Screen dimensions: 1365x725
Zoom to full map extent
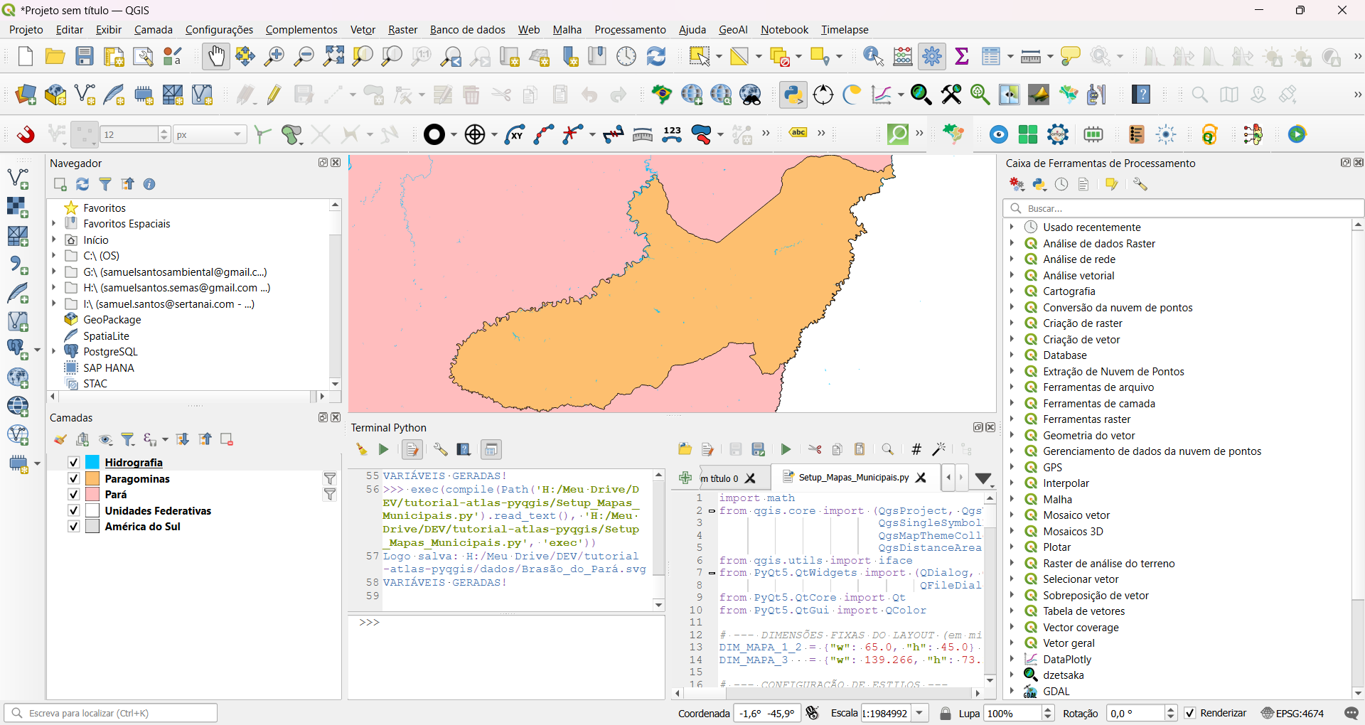pyautogui.click(x=333, y=56)
